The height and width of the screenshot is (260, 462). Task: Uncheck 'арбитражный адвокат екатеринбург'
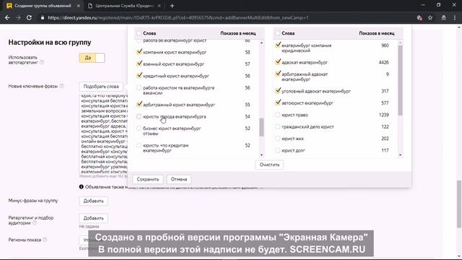pyautogui.click(x=277, y=74)
